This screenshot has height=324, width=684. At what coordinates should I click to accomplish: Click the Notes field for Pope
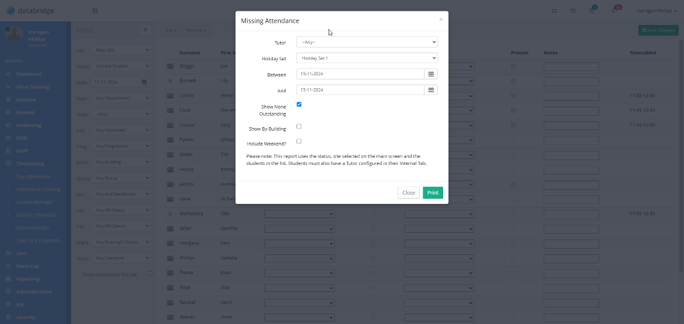coord(571,288)
